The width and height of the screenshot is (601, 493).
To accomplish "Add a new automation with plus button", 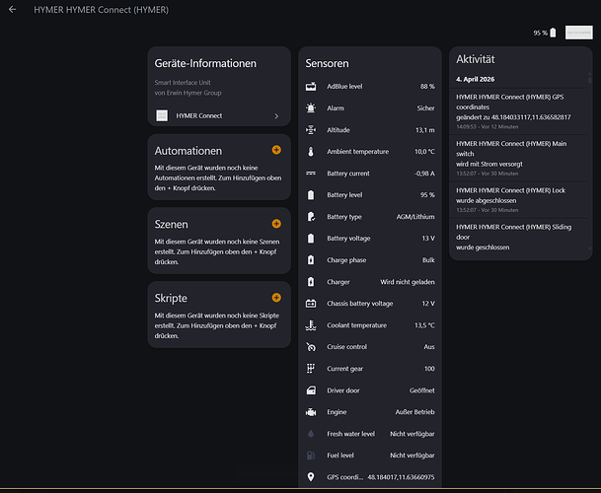I will (276, 150).
